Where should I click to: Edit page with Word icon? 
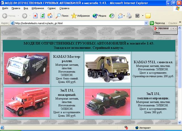coord(137,16)
